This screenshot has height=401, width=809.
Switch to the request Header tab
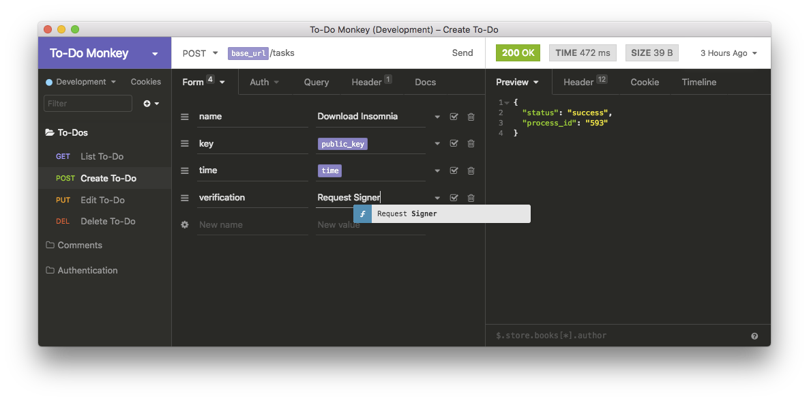click(372, 82)
